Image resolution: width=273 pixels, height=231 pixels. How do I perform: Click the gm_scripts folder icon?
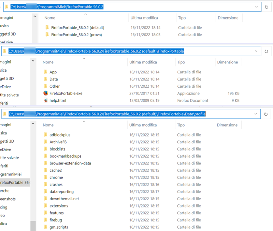pyautogui.click(x=46, y=227)
